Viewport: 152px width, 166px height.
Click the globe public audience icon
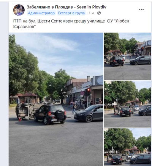click(x=99, y=13)
